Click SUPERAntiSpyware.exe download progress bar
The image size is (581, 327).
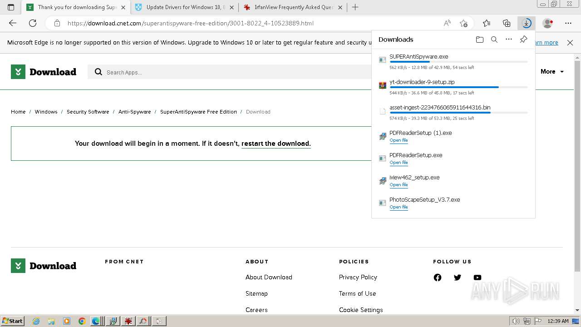pos(458,62)
